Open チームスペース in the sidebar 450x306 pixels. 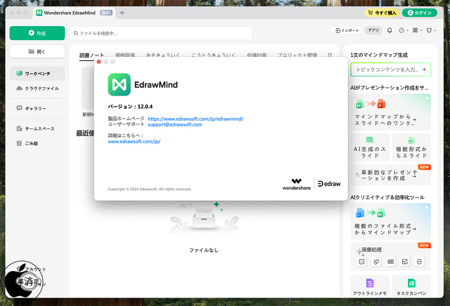[36, 128]
